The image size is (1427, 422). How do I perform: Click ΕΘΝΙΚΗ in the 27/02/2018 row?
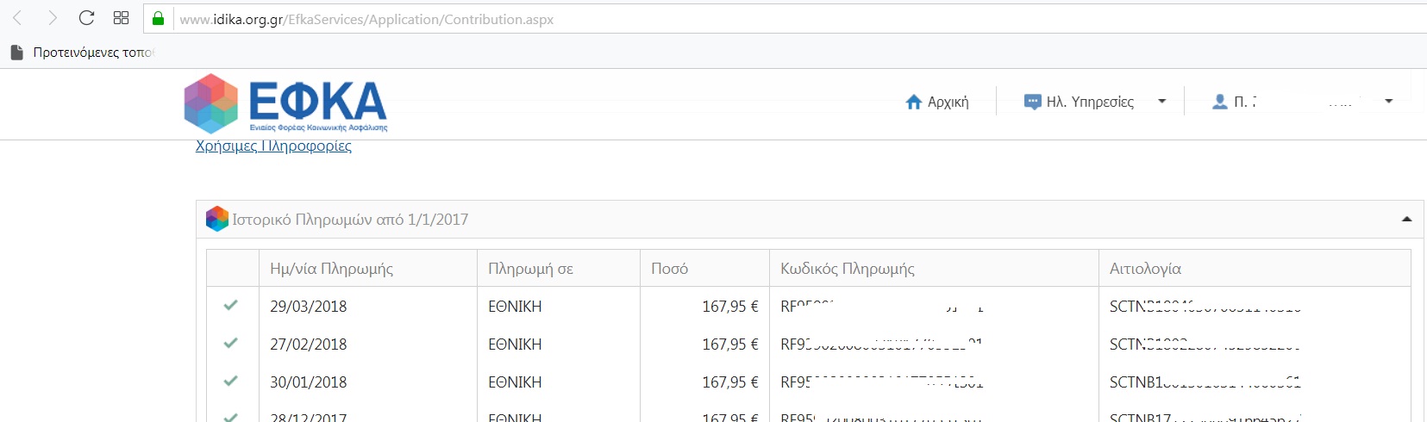tap(515, 344)
